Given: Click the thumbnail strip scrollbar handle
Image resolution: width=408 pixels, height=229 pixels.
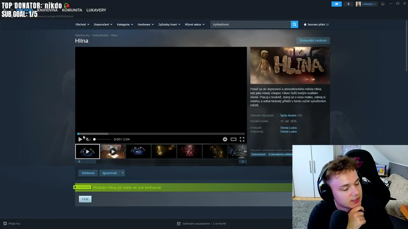Looking at the screenshot, I should [x=90, y=162].
